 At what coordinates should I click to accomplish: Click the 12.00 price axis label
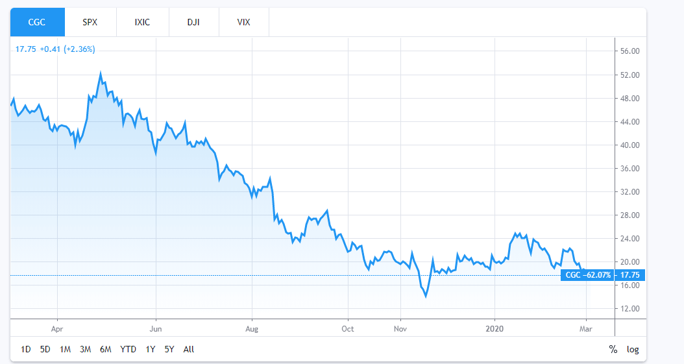pos(630,309)
